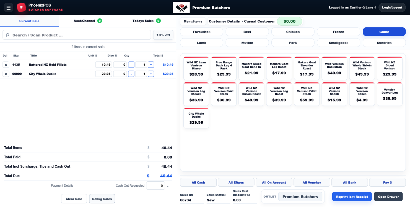
Task: Click the search magnifier icon
Action: click(7, 35)
